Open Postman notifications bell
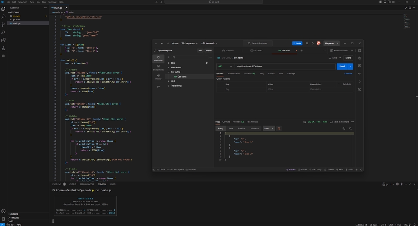This screenshot has width=418, height=226. coord(313,43)
